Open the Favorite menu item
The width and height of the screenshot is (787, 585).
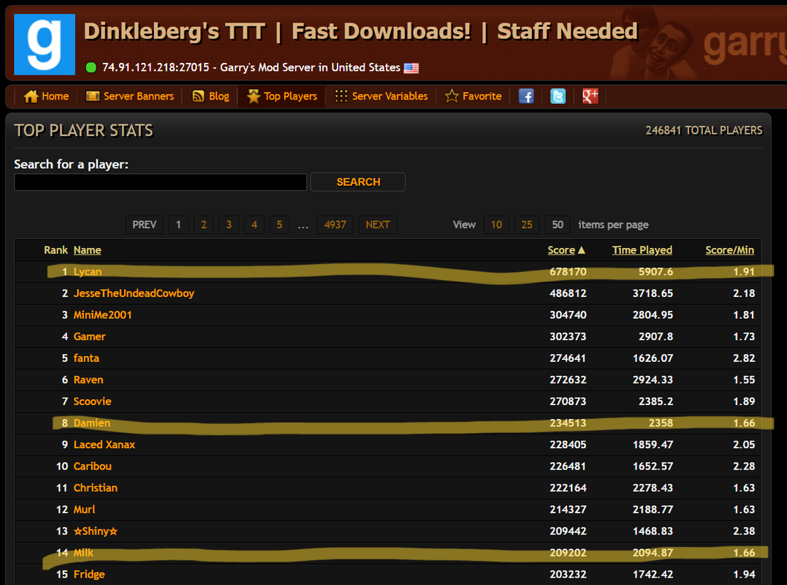pyautogui.click(x=482, y=96)
